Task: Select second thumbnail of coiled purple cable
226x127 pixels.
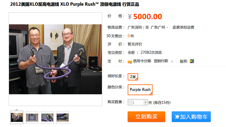Action: pos(32,117)
